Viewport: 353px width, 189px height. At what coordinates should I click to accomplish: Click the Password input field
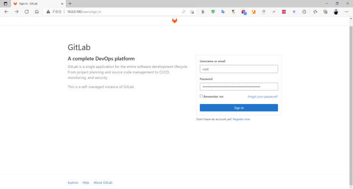pos(239,87)
